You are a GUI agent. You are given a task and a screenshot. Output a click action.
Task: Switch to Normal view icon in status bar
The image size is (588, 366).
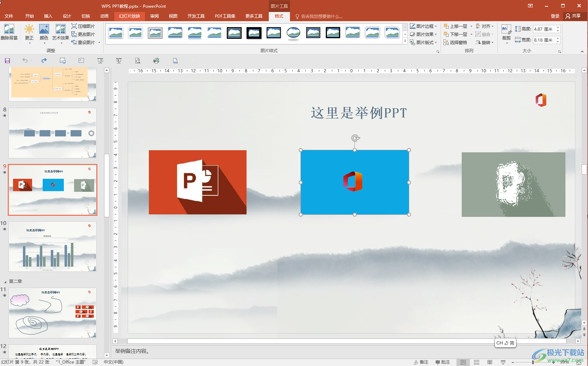click(x=463, y=362)
